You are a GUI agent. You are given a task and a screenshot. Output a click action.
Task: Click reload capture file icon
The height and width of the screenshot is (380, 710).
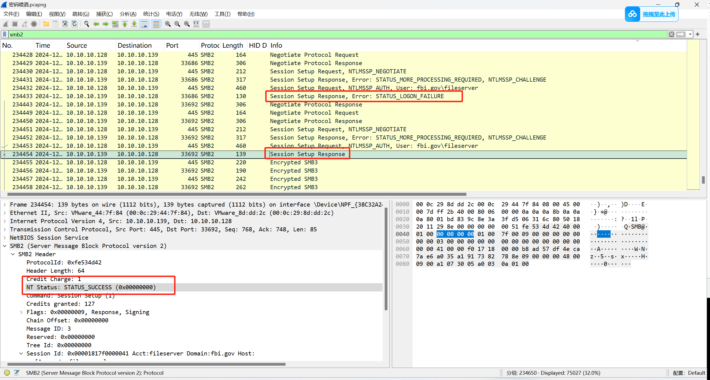(x=75, y=24)
